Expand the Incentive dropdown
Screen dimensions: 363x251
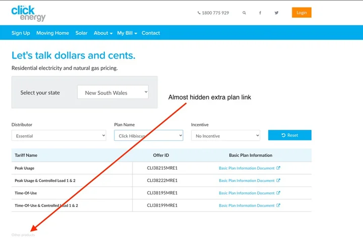(225, 136)
